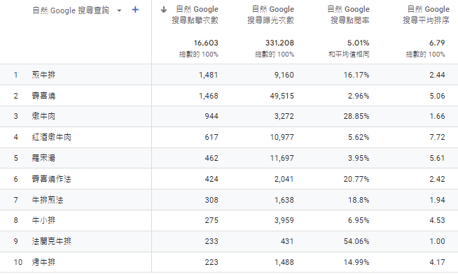
Task: Click impressions value 49,515
Action: 282,96
